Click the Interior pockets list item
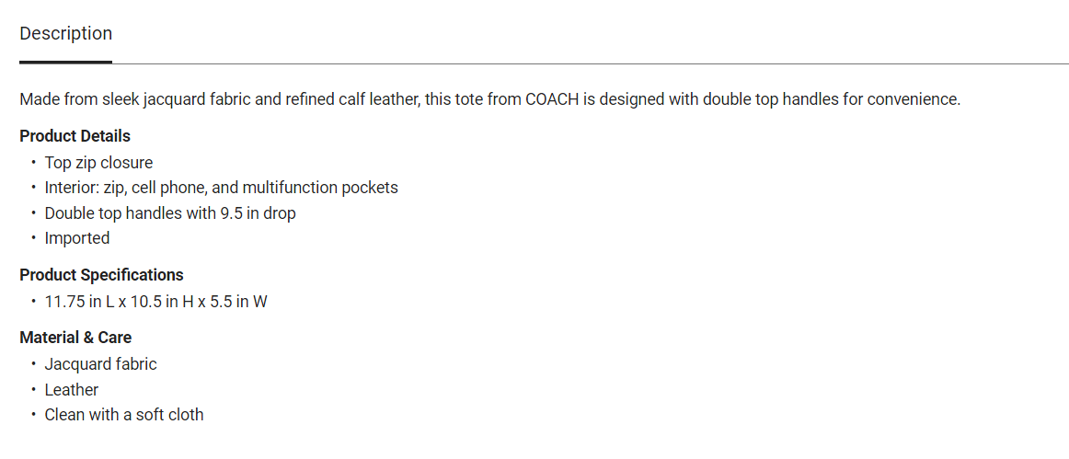1069x459 pixels. tap(221, 188)
